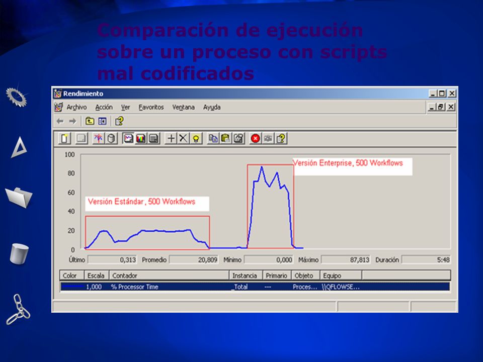Select the % Processor Time counter row

coord(255,287)
